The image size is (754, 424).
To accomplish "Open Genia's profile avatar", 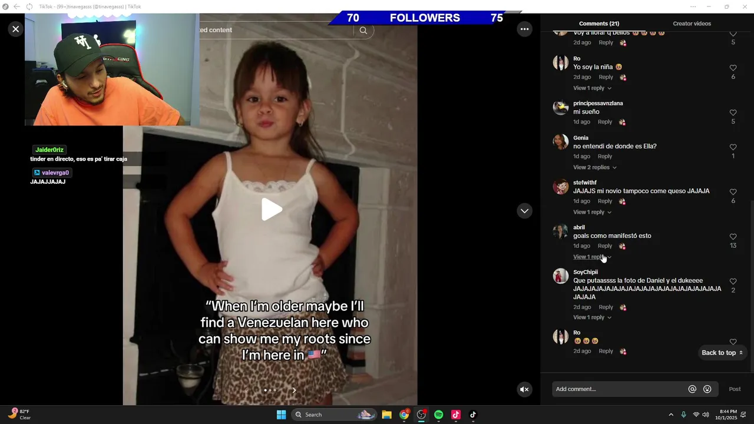I will (560, 142).
